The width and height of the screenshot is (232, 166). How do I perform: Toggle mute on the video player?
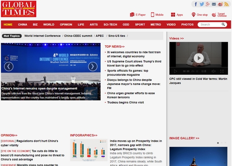click(x=213, y=71)
